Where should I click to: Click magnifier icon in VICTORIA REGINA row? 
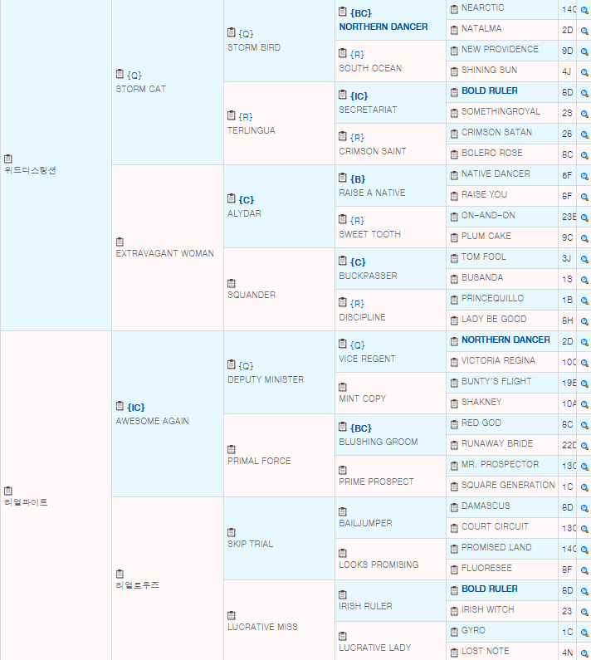584,363
